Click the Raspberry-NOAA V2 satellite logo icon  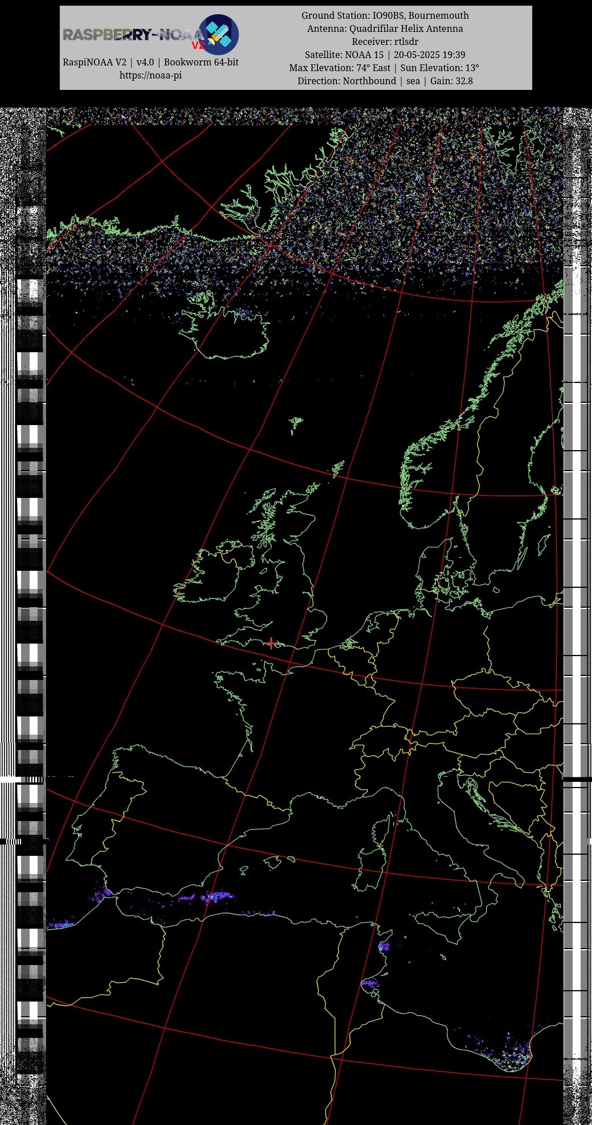(219, 35)
